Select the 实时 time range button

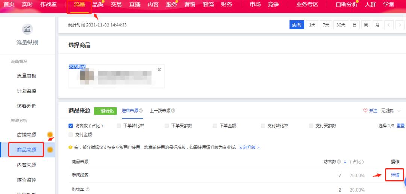(297, 25)
